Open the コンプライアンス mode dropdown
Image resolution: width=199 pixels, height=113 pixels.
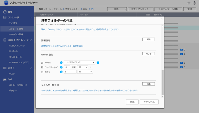[80, 63]
